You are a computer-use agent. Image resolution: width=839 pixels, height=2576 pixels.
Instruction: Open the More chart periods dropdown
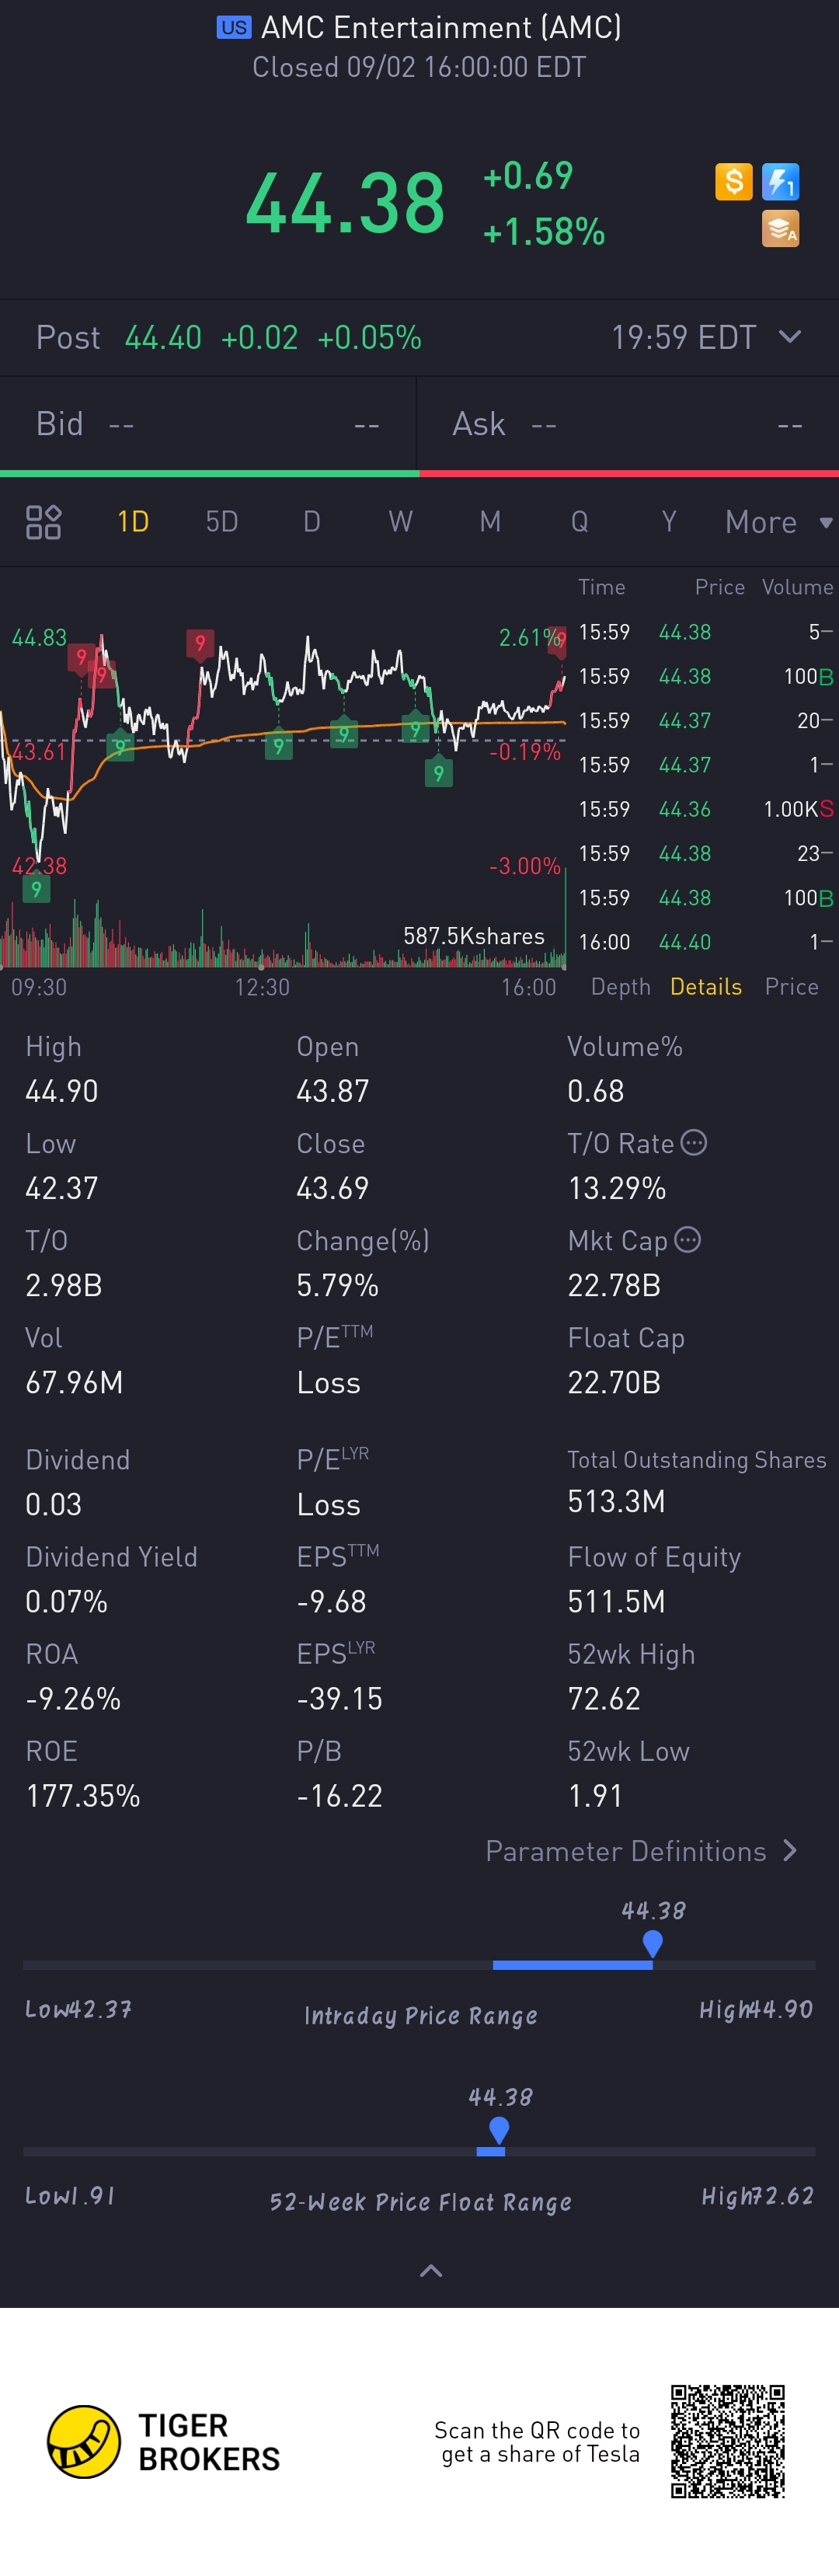tap(779, 522)
